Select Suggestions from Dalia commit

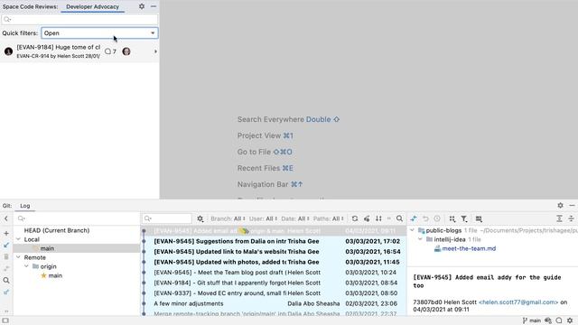[274, 241]
